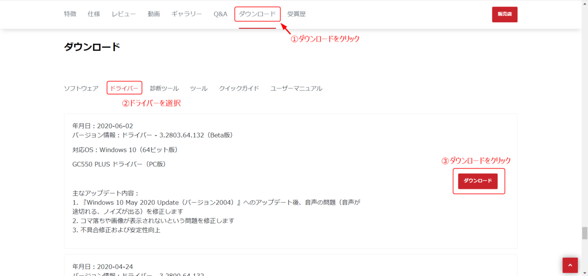Click the 対応OS：Windows 10（64ビット版） text
This screenshot has width=588, height=276.
pyautogui.click(x=125, y=149)
